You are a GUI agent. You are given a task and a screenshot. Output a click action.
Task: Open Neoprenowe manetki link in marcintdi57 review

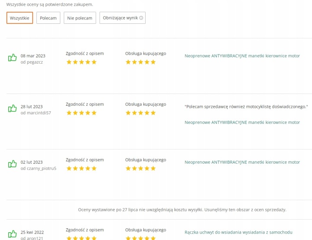click(x=242, y=123)
